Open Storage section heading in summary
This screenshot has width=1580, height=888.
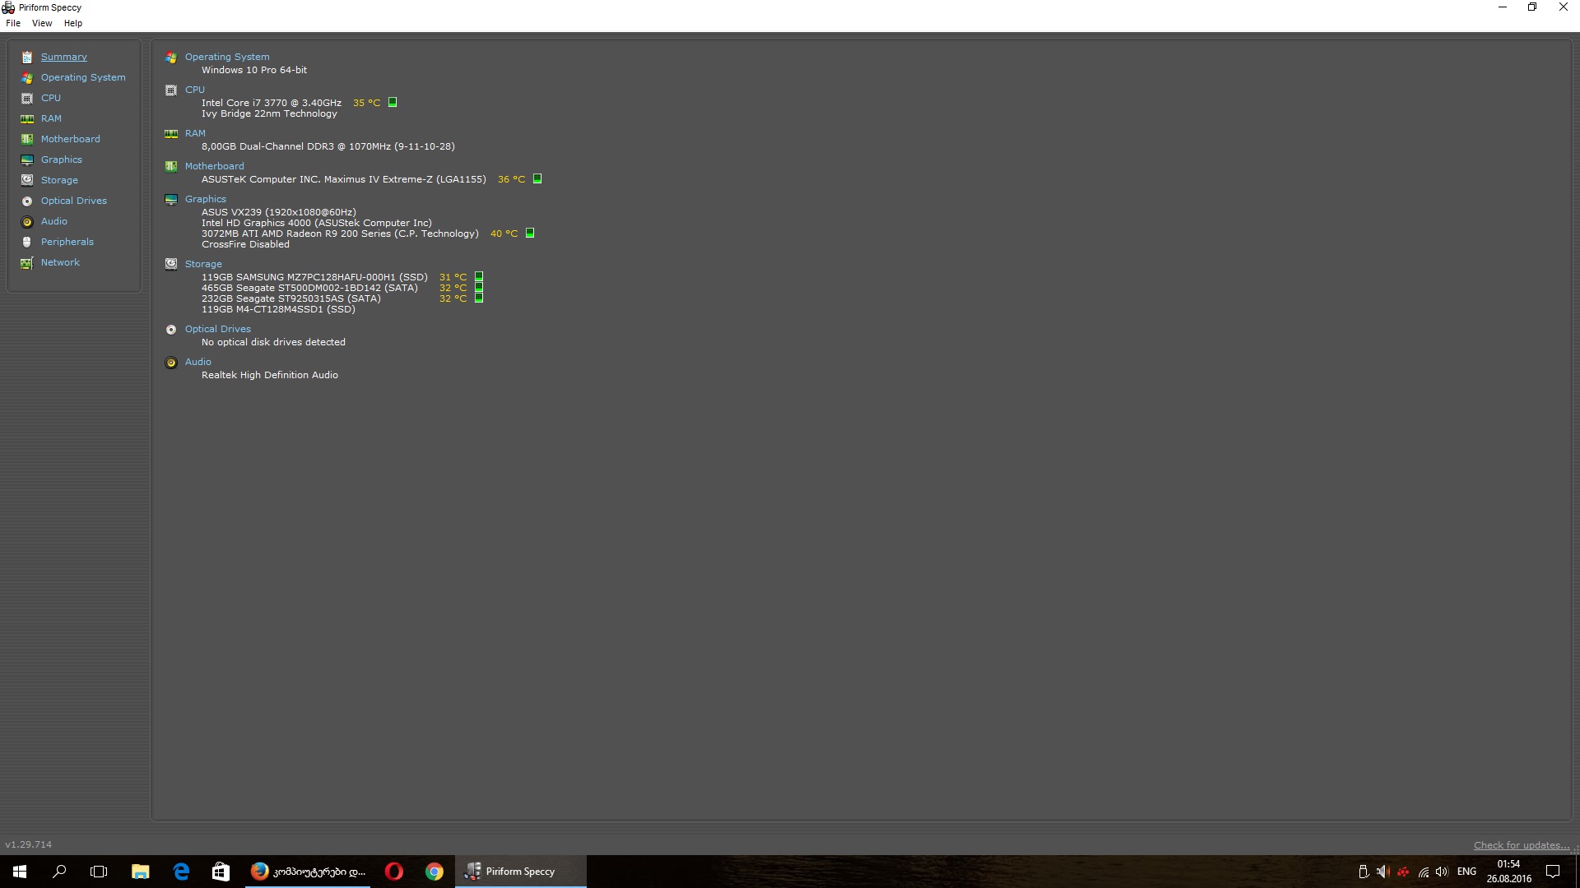(203, 264)
